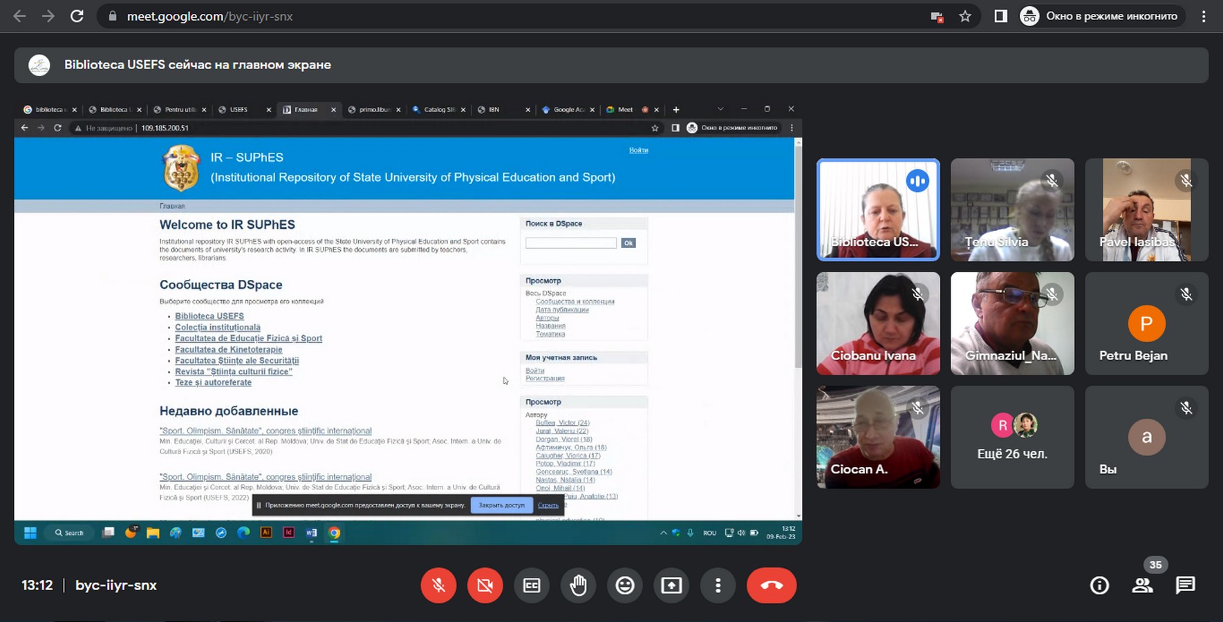This screenshot has width=1223, height=622.
Task: Go back in browser history
Action: 19,16
